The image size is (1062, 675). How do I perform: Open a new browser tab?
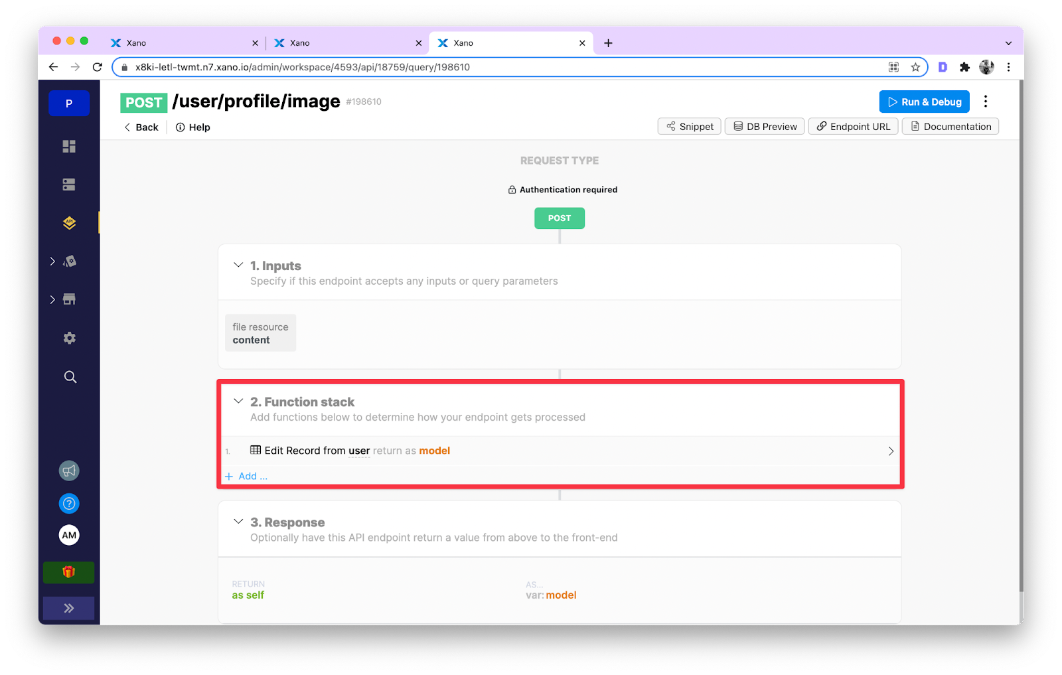tap(608, 42)
